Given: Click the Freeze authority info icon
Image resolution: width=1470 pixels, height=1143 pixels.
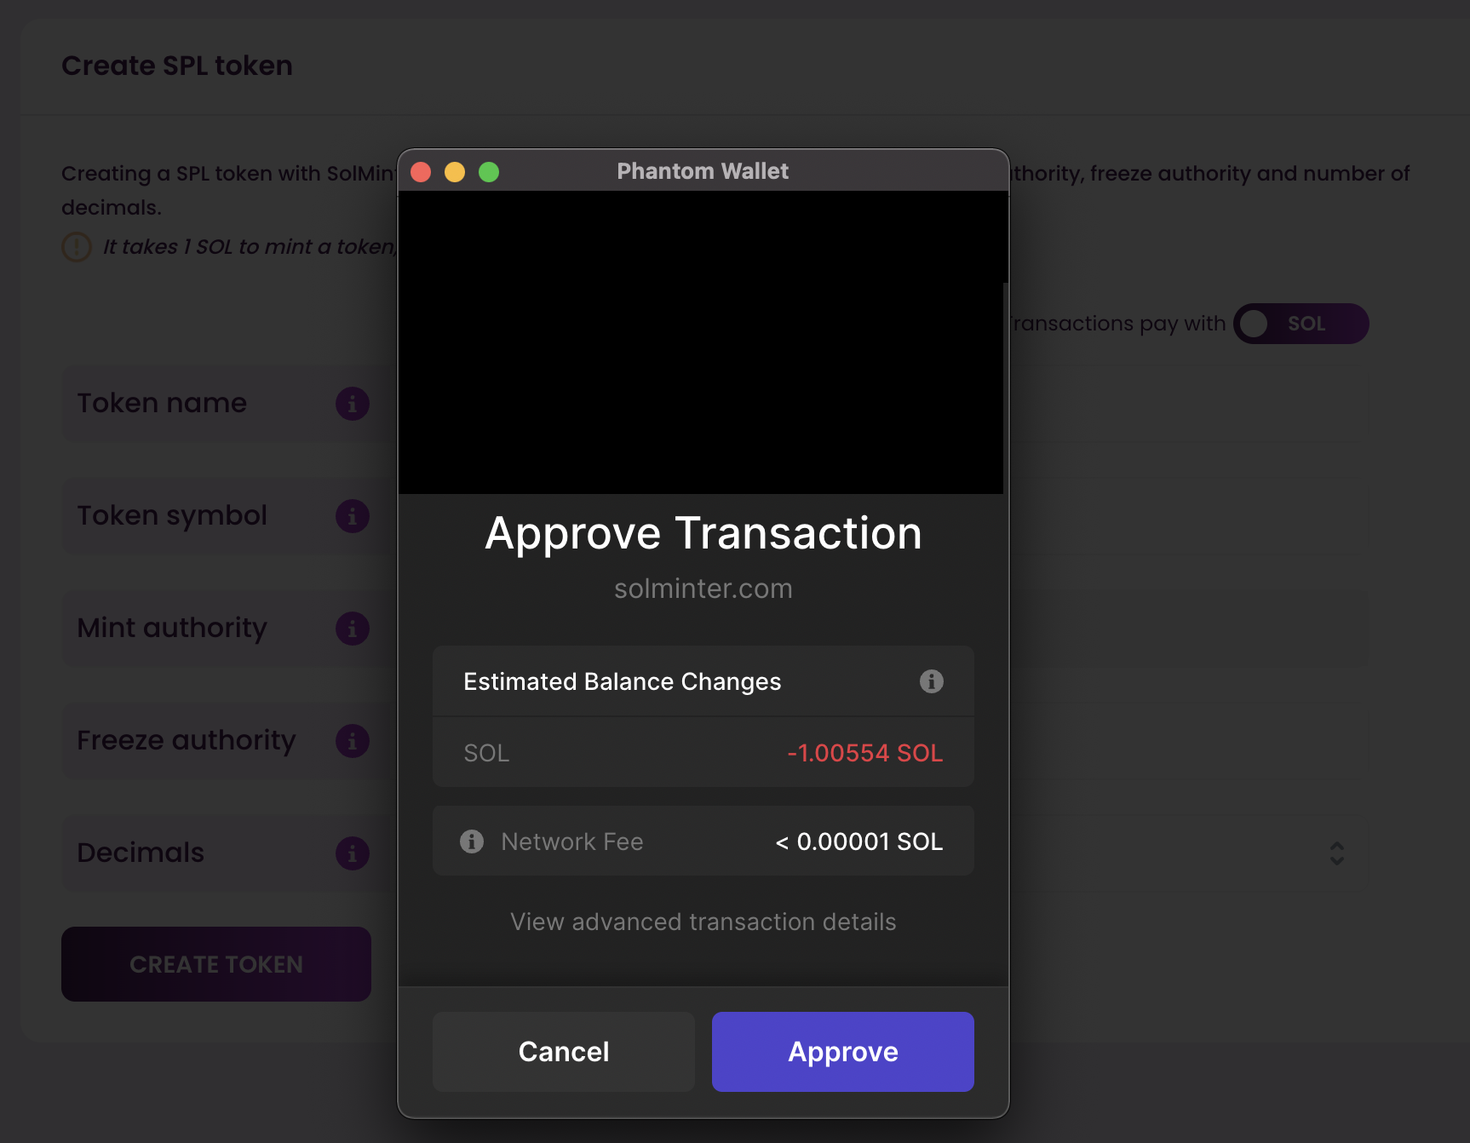Looking at the screenshot, I should tap(353, 741).
